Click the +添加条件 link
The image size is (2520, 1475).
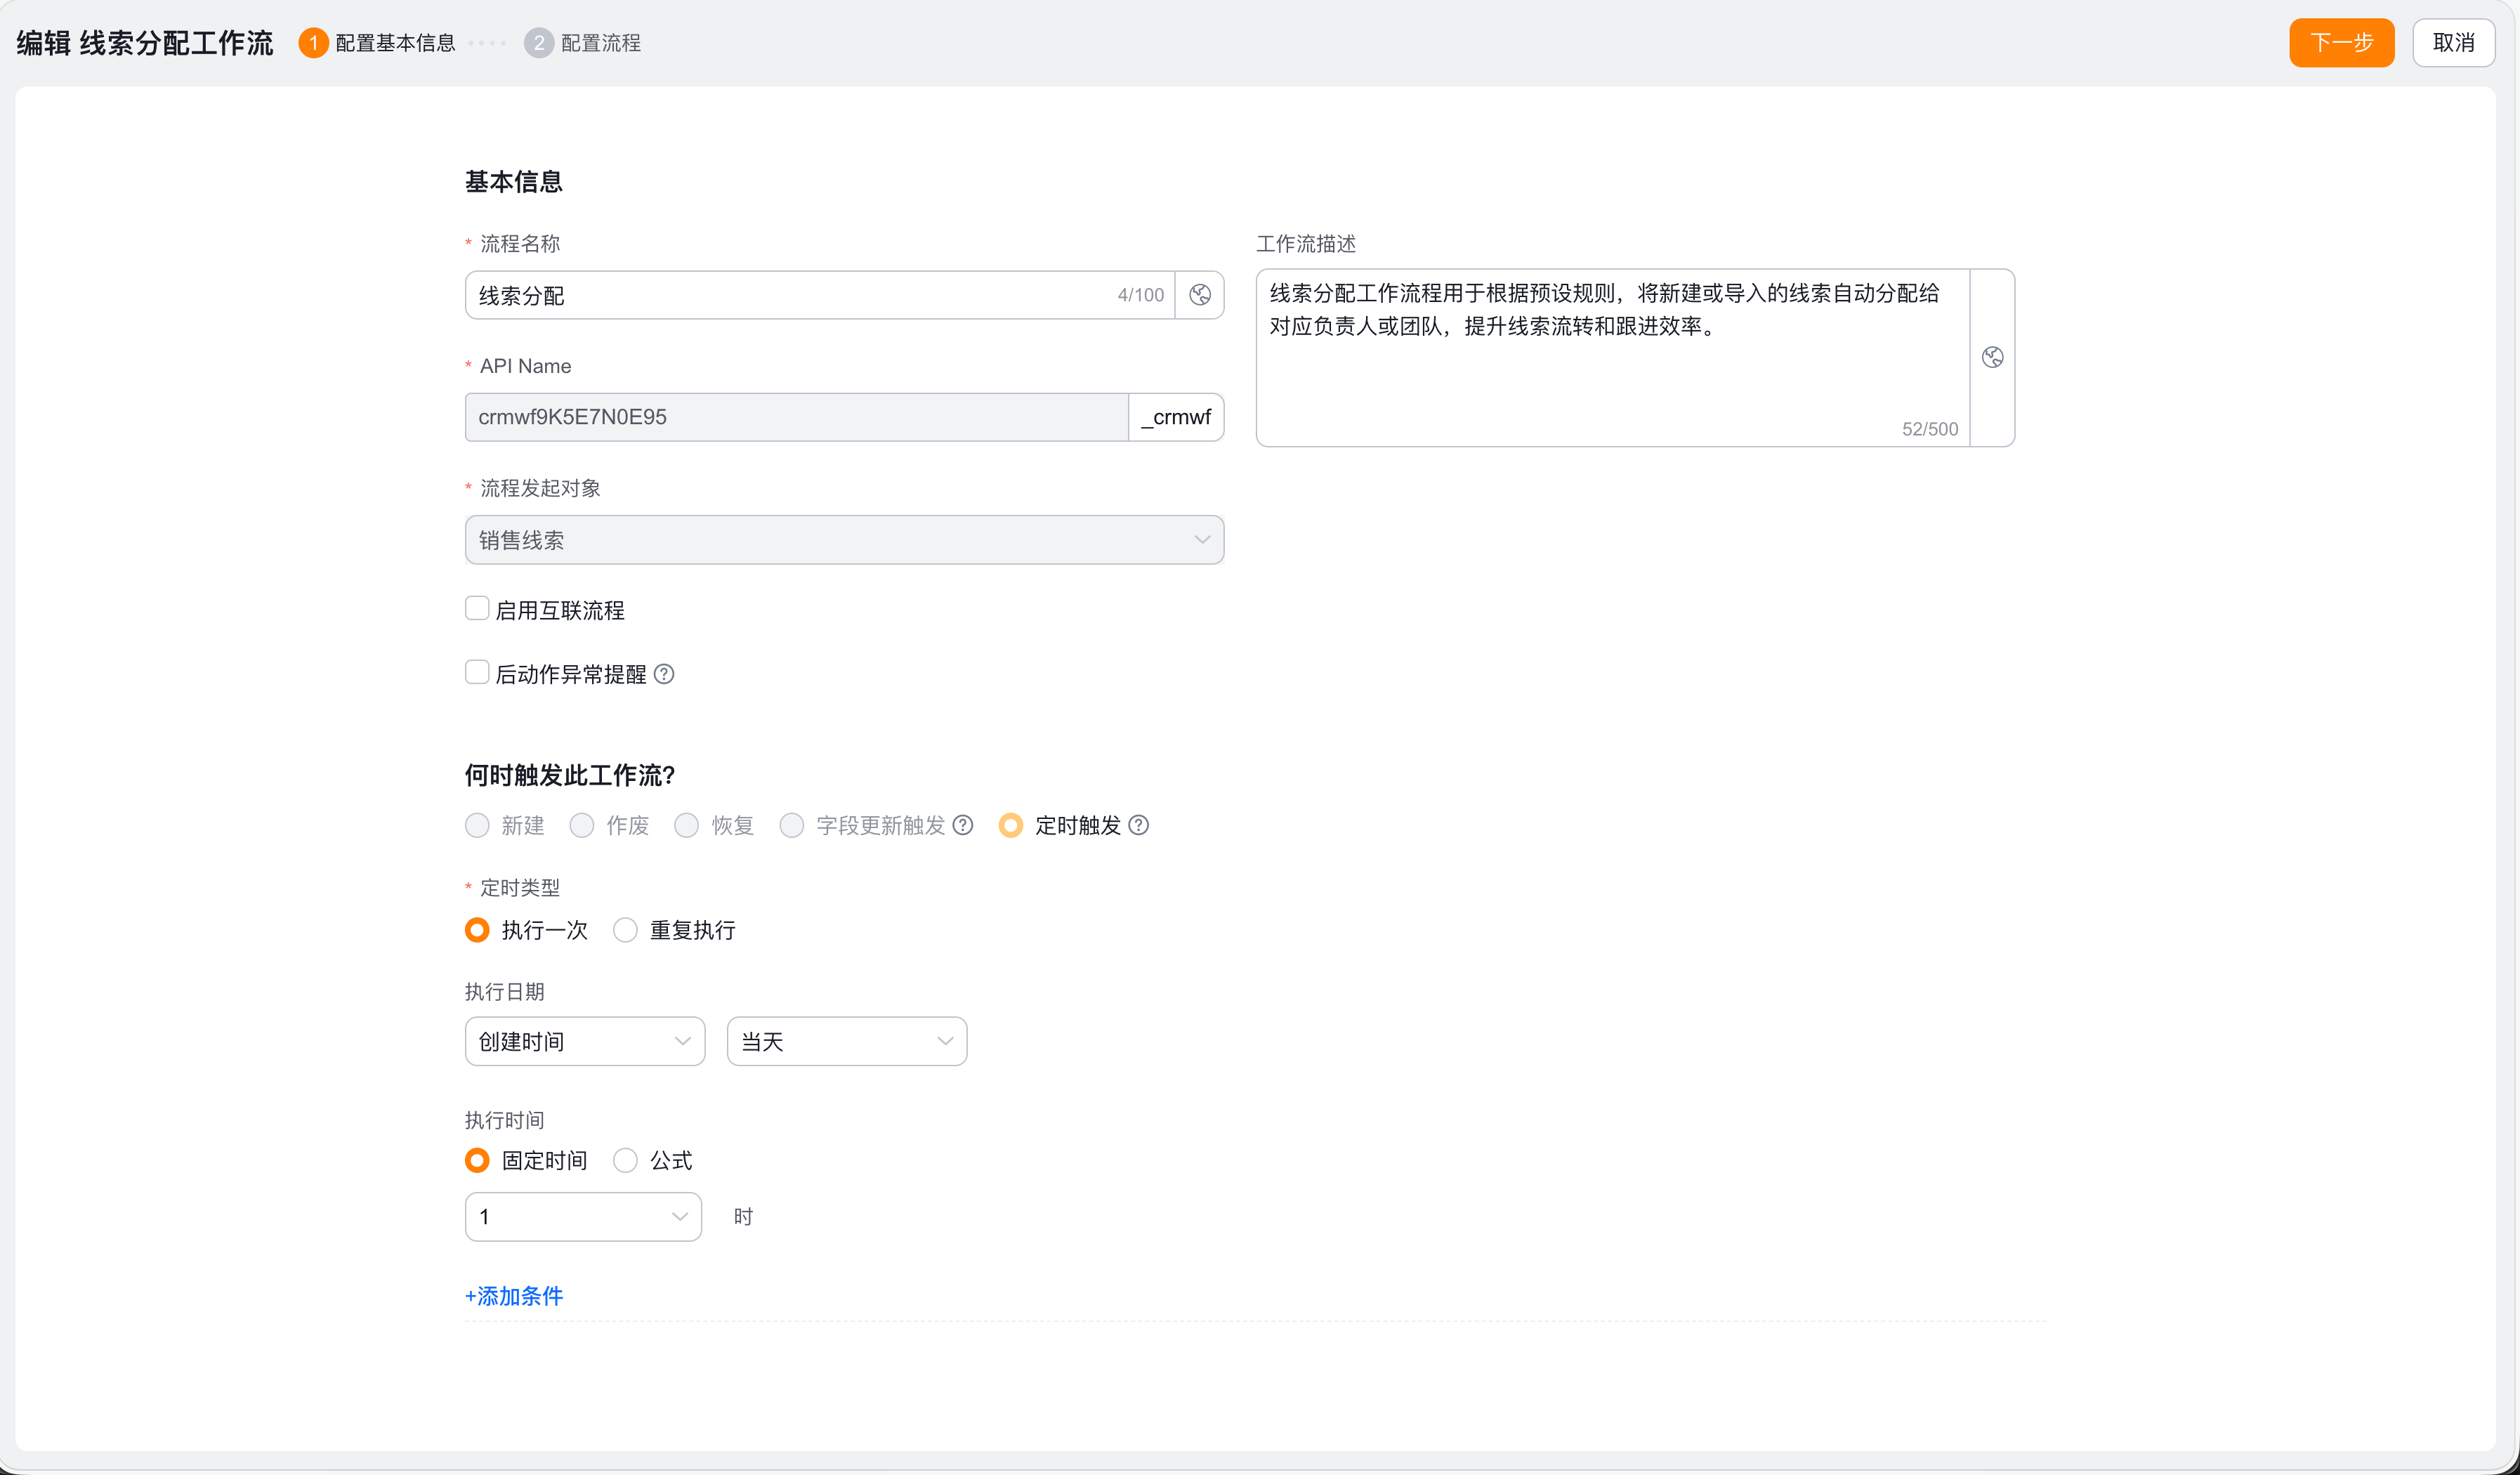point(514,1296)
